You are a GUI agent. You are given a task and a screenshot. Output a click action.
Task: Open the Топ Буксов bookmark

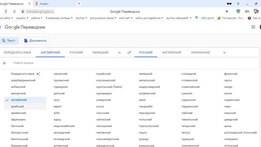231,18
